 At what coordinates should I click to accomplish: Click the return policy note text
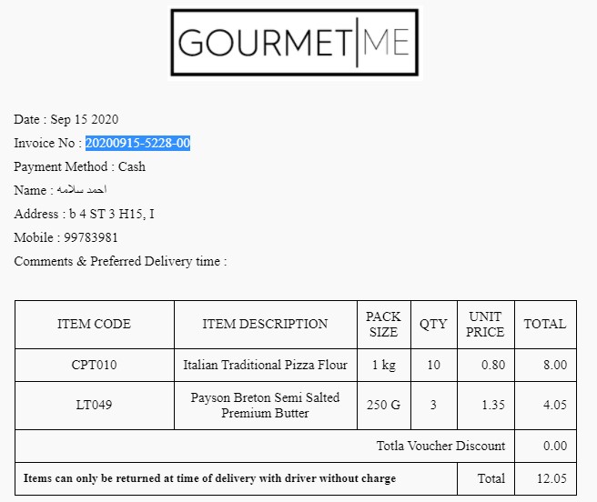[209, 477]
